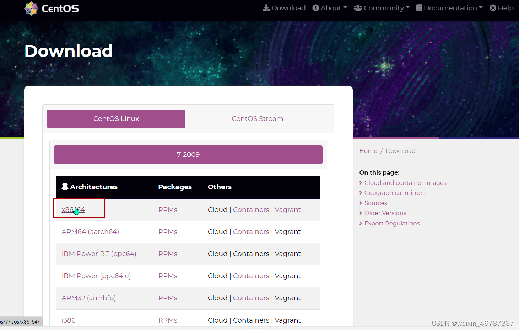Open RPMs link in ARM64 row

coord(168,232)
